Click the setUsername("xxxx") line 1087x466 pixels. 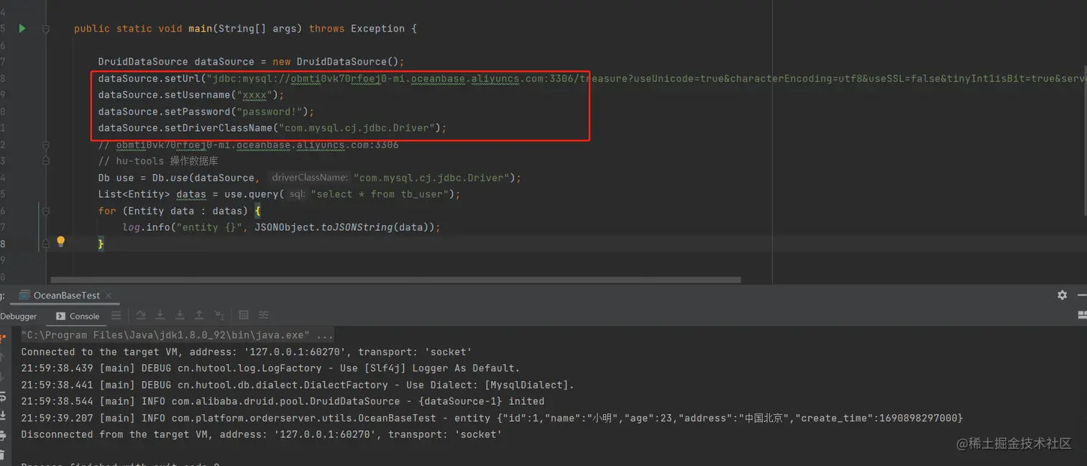[191, 95]
